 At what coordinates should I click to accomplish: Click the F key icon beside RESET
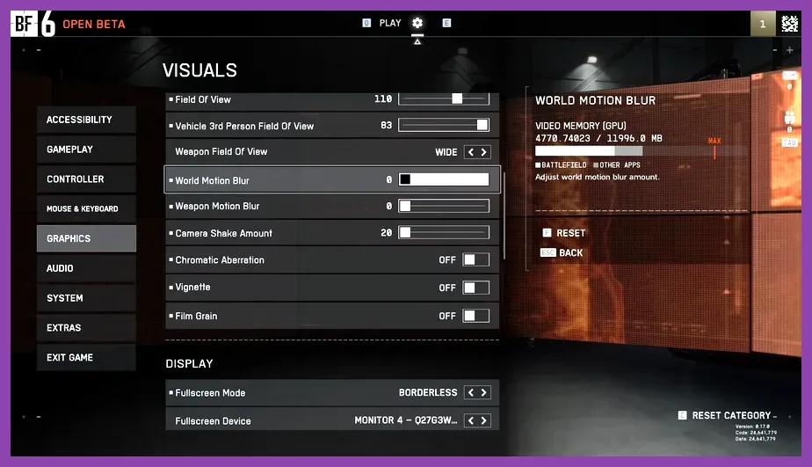click(x=547, y=233)
